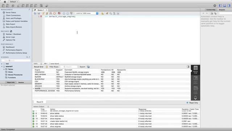Select Functions node
The image size is (232, 131).
[x=12, y=78]
